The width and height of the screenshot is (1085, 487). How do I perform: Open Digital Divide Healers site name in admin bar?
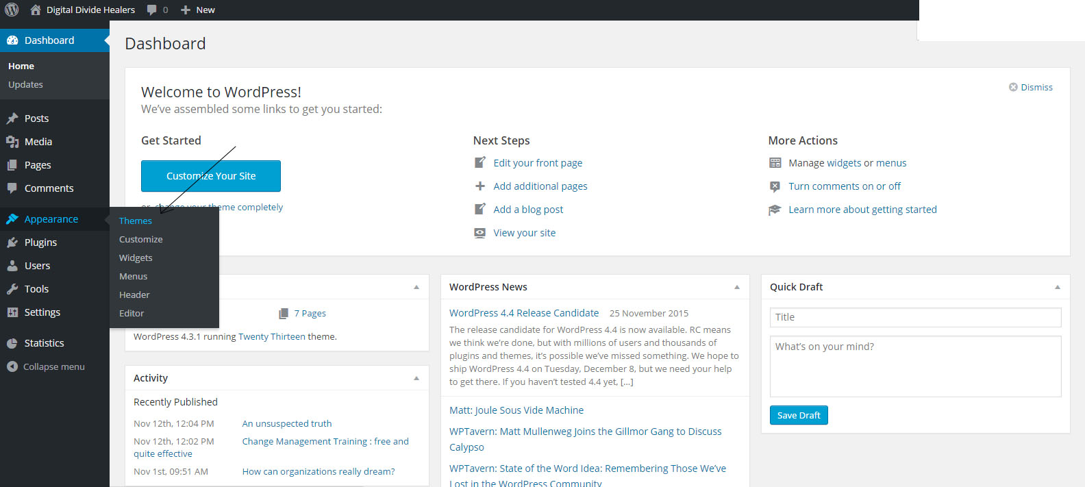(x=90, y=10)
